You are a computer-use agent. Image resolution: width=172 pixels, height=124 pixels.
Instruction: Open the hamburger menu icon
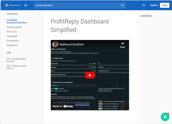point(26,5)
